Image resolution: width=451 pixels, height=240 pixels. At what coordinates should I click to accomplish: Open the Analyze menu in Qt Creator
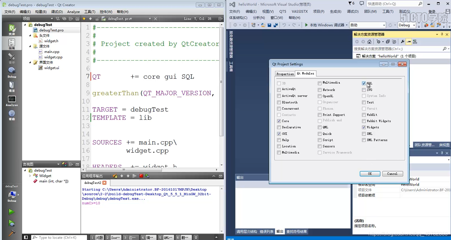click(74, 12)
